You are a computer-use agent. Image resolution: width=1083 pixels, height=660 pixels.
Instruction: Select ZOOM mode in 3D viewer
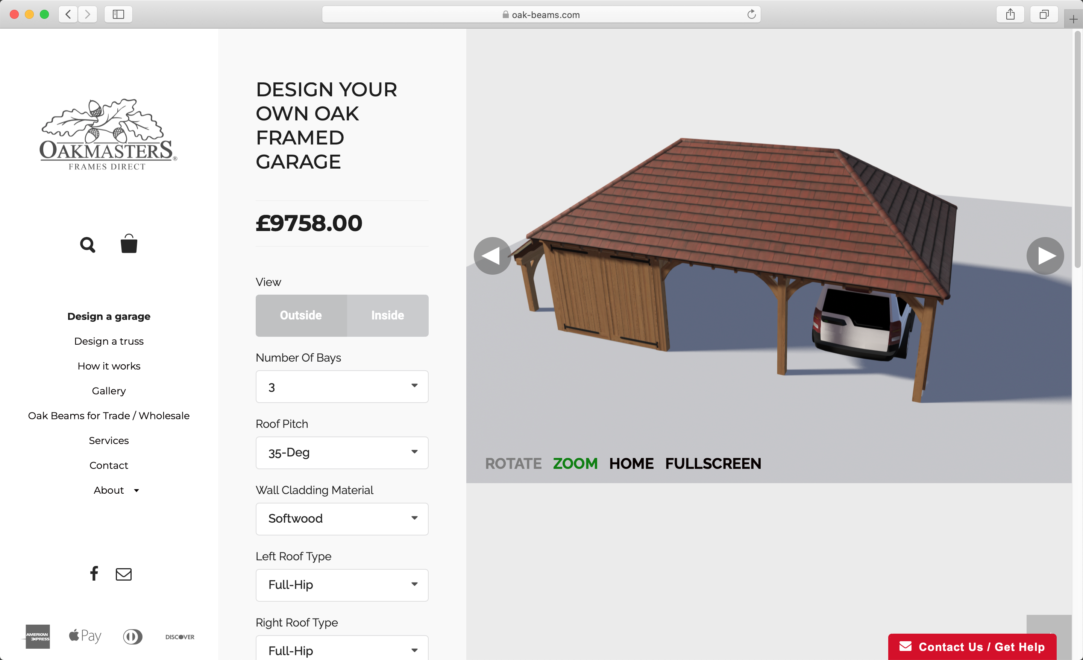[x=575, y=464]
